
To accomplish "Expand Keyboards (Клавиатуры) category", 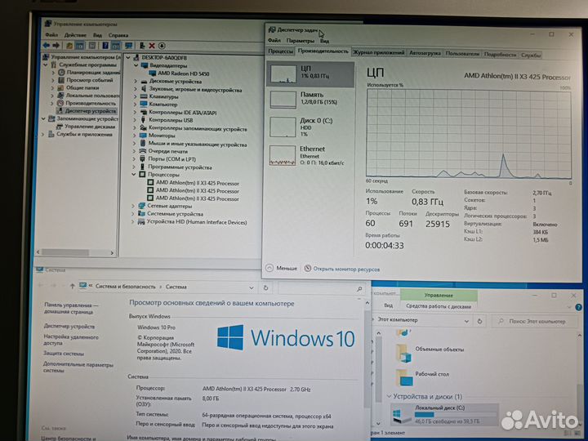I will tap(136, 96).
